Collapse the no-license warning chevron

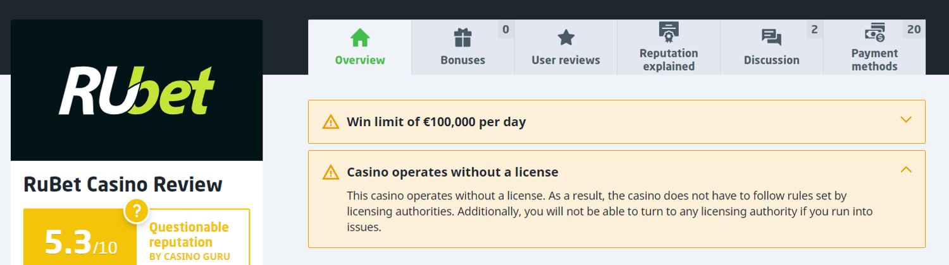pos(906,170)
